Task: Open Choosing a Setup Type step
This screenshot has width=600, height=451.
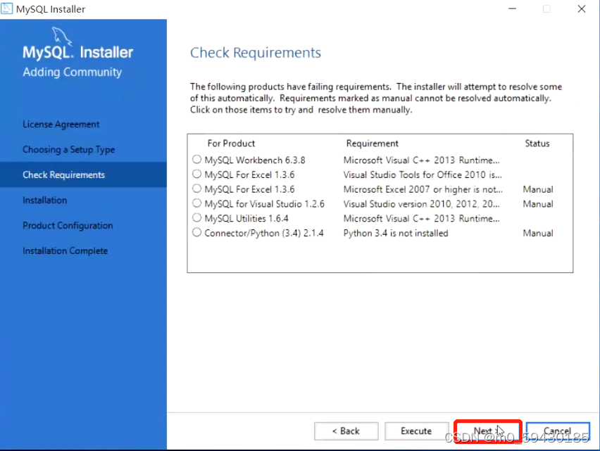Action: [68, 149]
